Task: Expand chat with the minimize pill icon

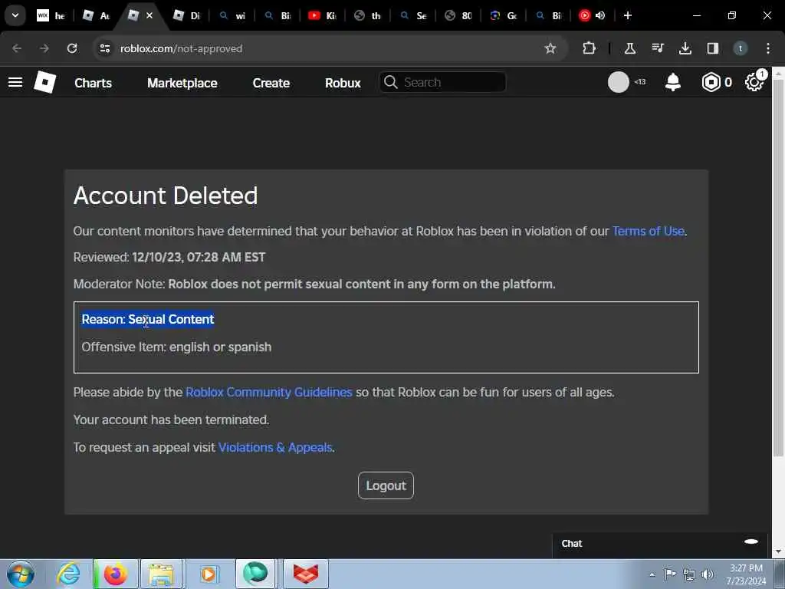Action: pyautogui.click(x=751, y=541)
